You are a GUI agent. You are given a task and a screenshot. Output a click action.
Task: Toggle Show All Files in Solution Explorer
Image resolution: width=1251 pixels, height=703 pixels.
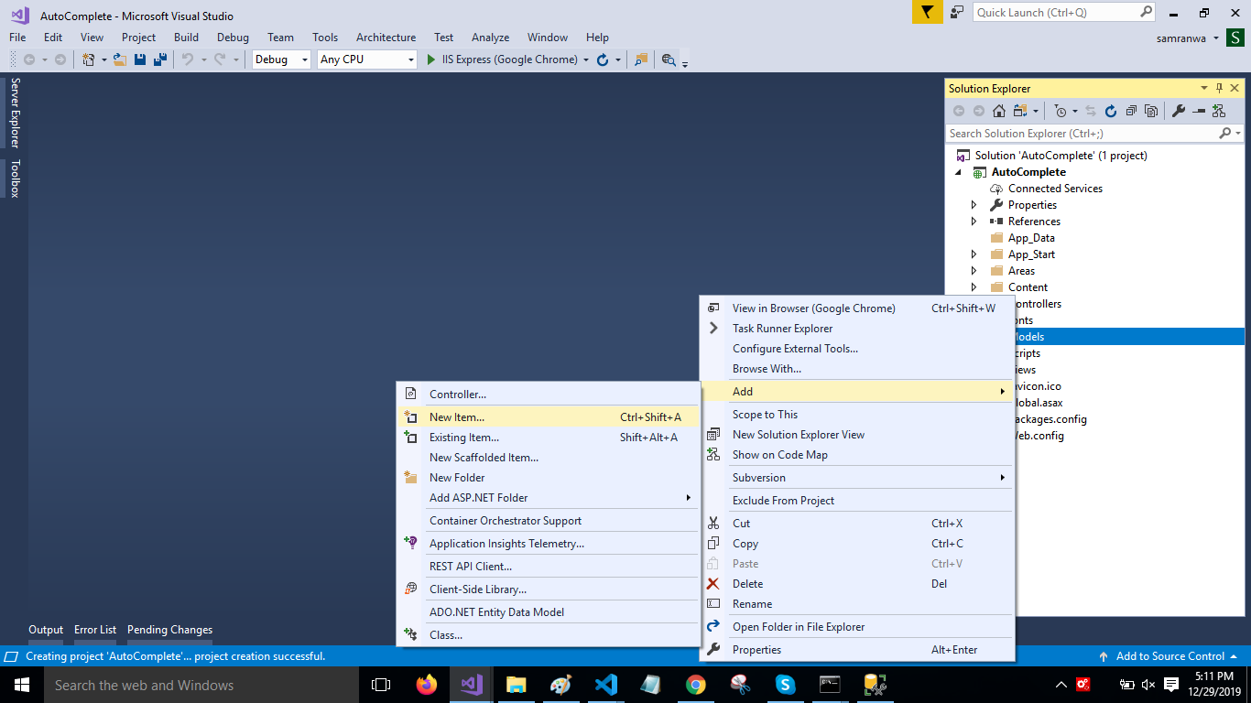pos(1151,111)
